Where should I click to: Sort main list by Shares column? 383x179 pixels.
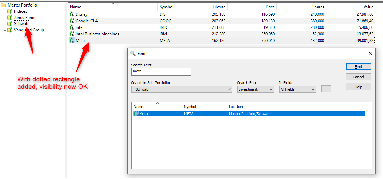tap(301, 7)
